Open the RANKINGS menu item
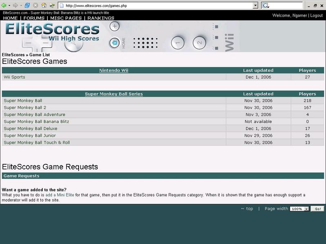This screenshot has width=326, height=244. pyautogui.click(x=101, y=18)
